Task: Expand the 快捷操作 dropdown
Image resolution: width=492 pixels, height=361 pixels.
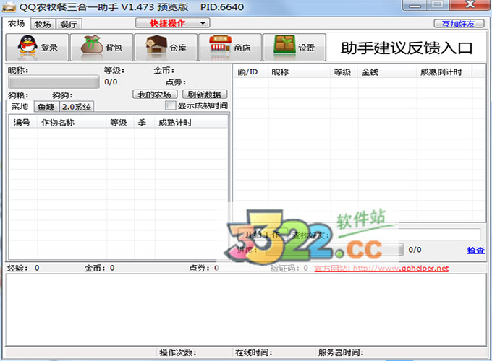Action: pyautogui.click(x=172, y=23)
